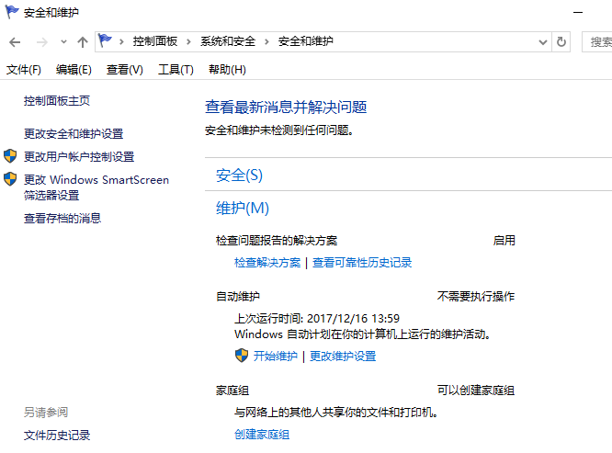The image size is (612, 453).
Task: Open 更改用户帐户控制设置
Action: click(x=79, y=157)
